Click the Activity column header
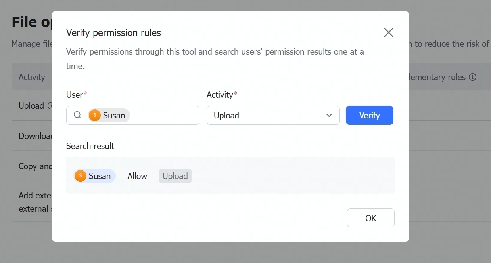Screen dimensions: 491x263 (31, 77)
